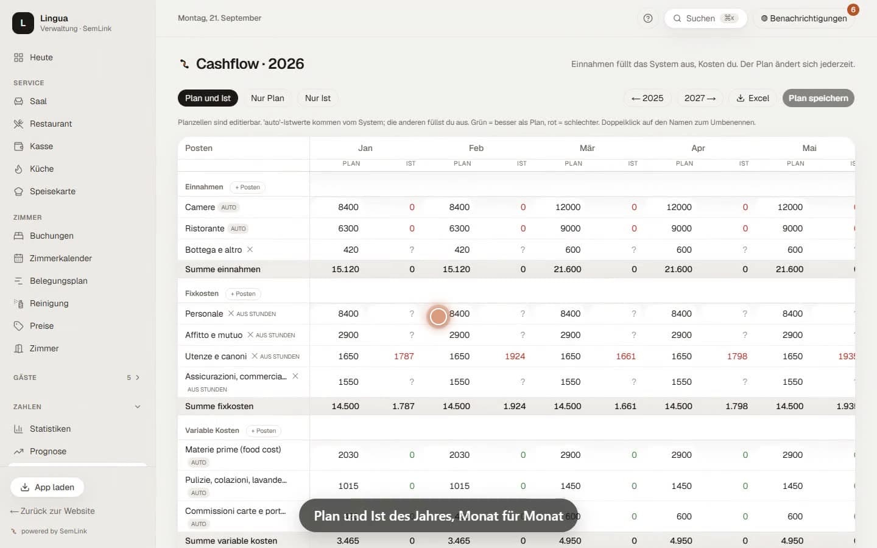The width and height of the screenshot is (877, 548).
Task: Add a Posten to Variable Kosten
Action: click(264, 430)
